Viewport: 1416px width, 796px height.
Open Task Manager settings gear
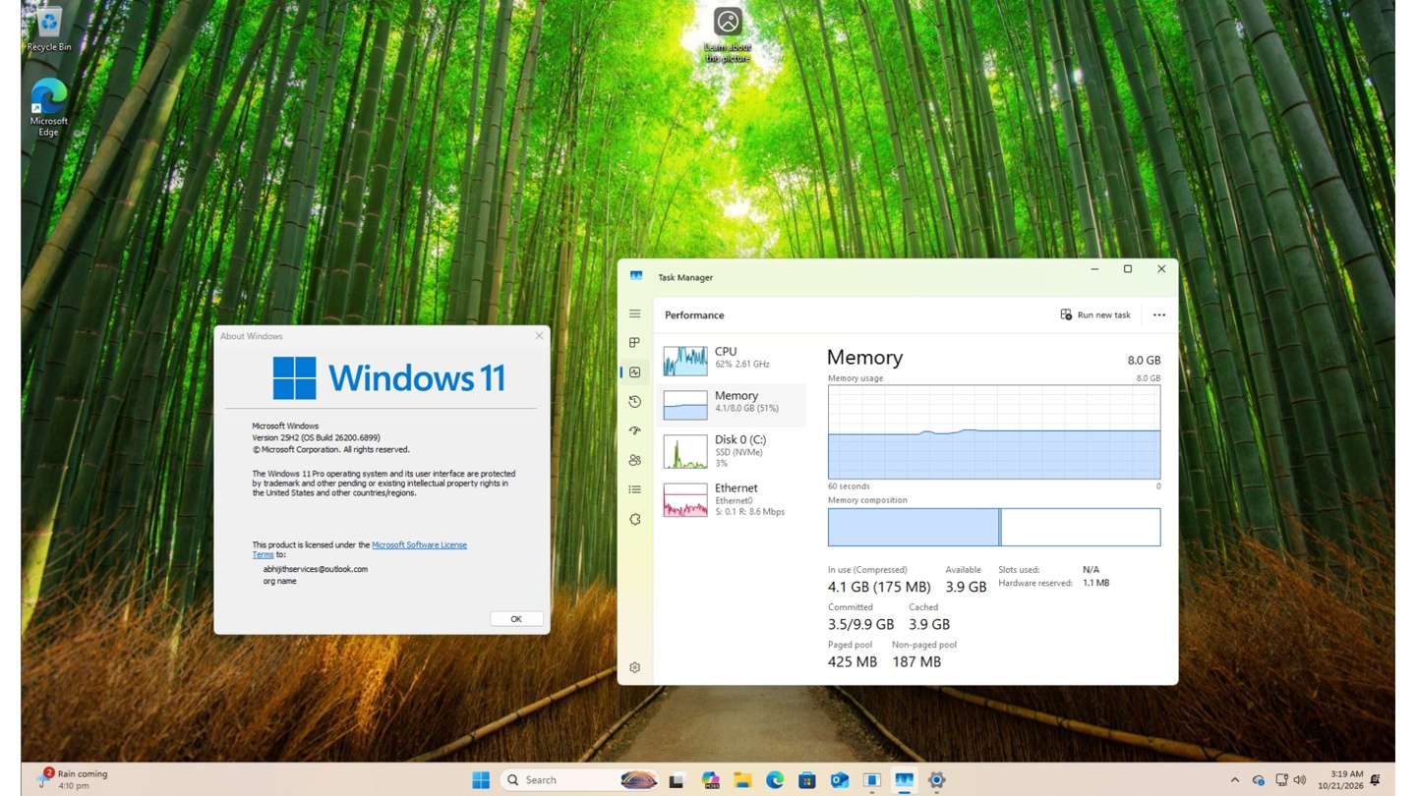click(x=634, y=667)
